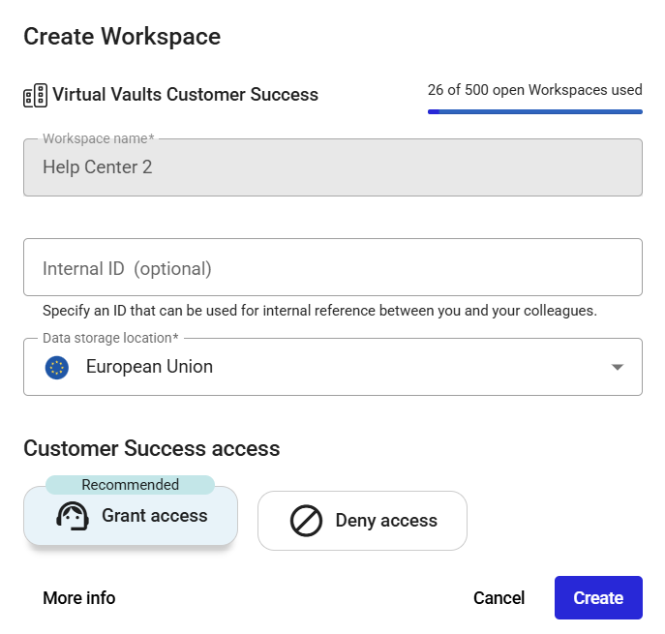Click the headset support agent icon
Viewport: 665px width, 634px height.
[73, 516]
